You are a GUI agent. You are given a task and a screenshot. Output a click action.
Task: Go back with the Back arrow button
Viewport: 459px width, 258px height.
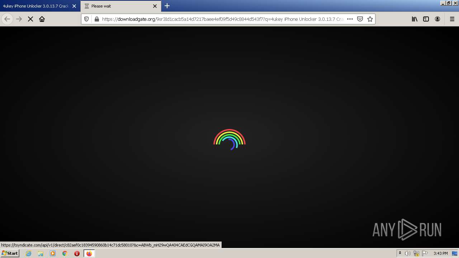tap(7, 19)
